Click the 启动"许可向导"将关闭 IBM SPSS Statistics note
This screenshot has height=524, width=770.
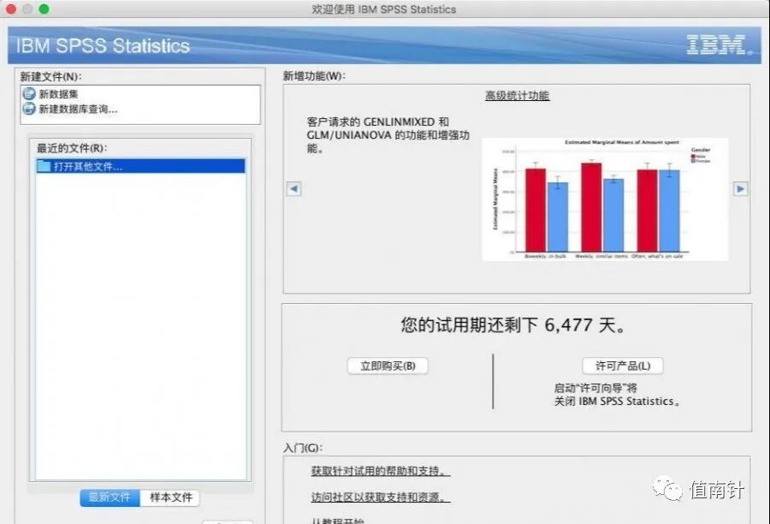point(618,395)
